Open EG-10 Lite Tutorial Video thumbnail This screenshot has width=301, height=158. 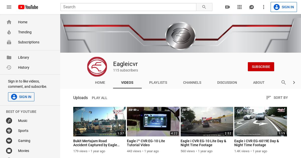tap(153, 122)
